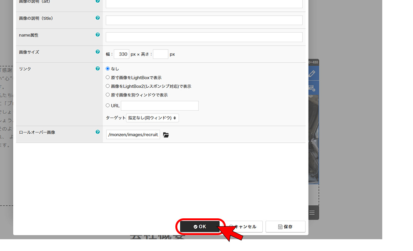This screenshot has height=251, width=413.
Task: Select 原寸画像をLightBoxで表示 radio option
Action: click(108, 77)
